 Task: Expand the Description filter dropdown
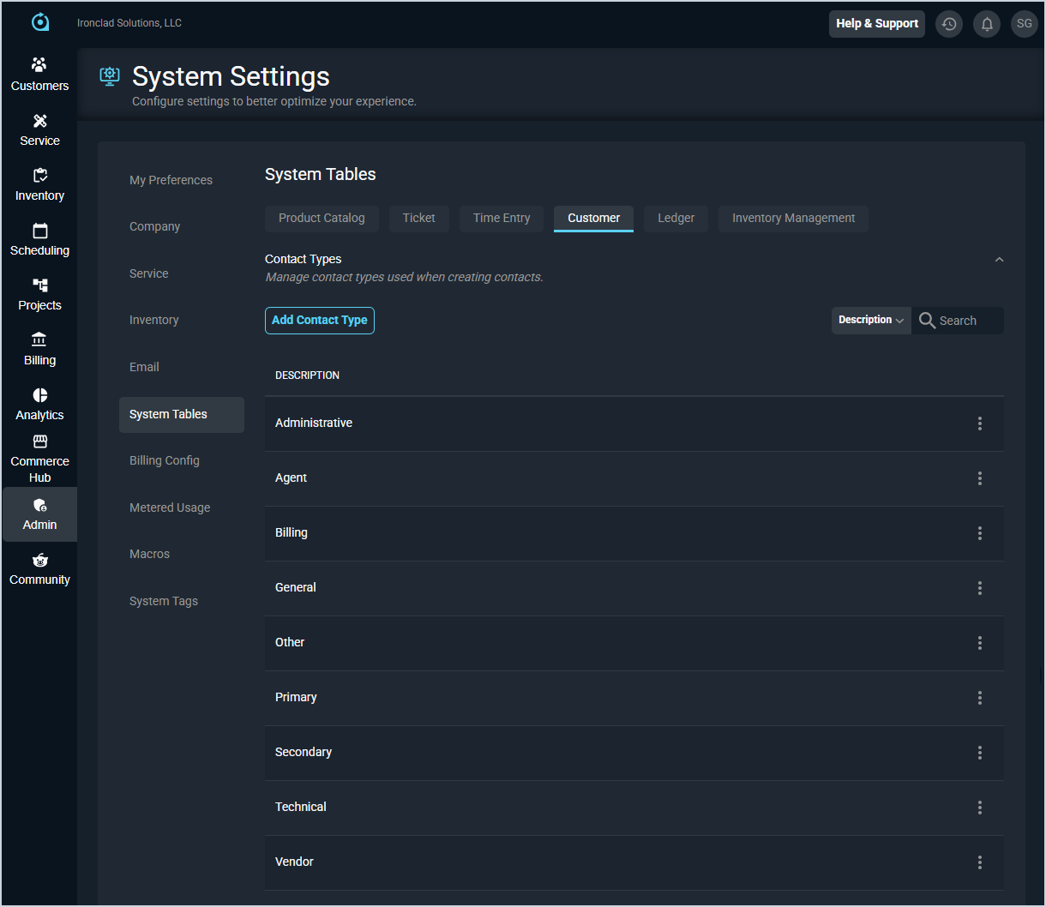[870, 321]
